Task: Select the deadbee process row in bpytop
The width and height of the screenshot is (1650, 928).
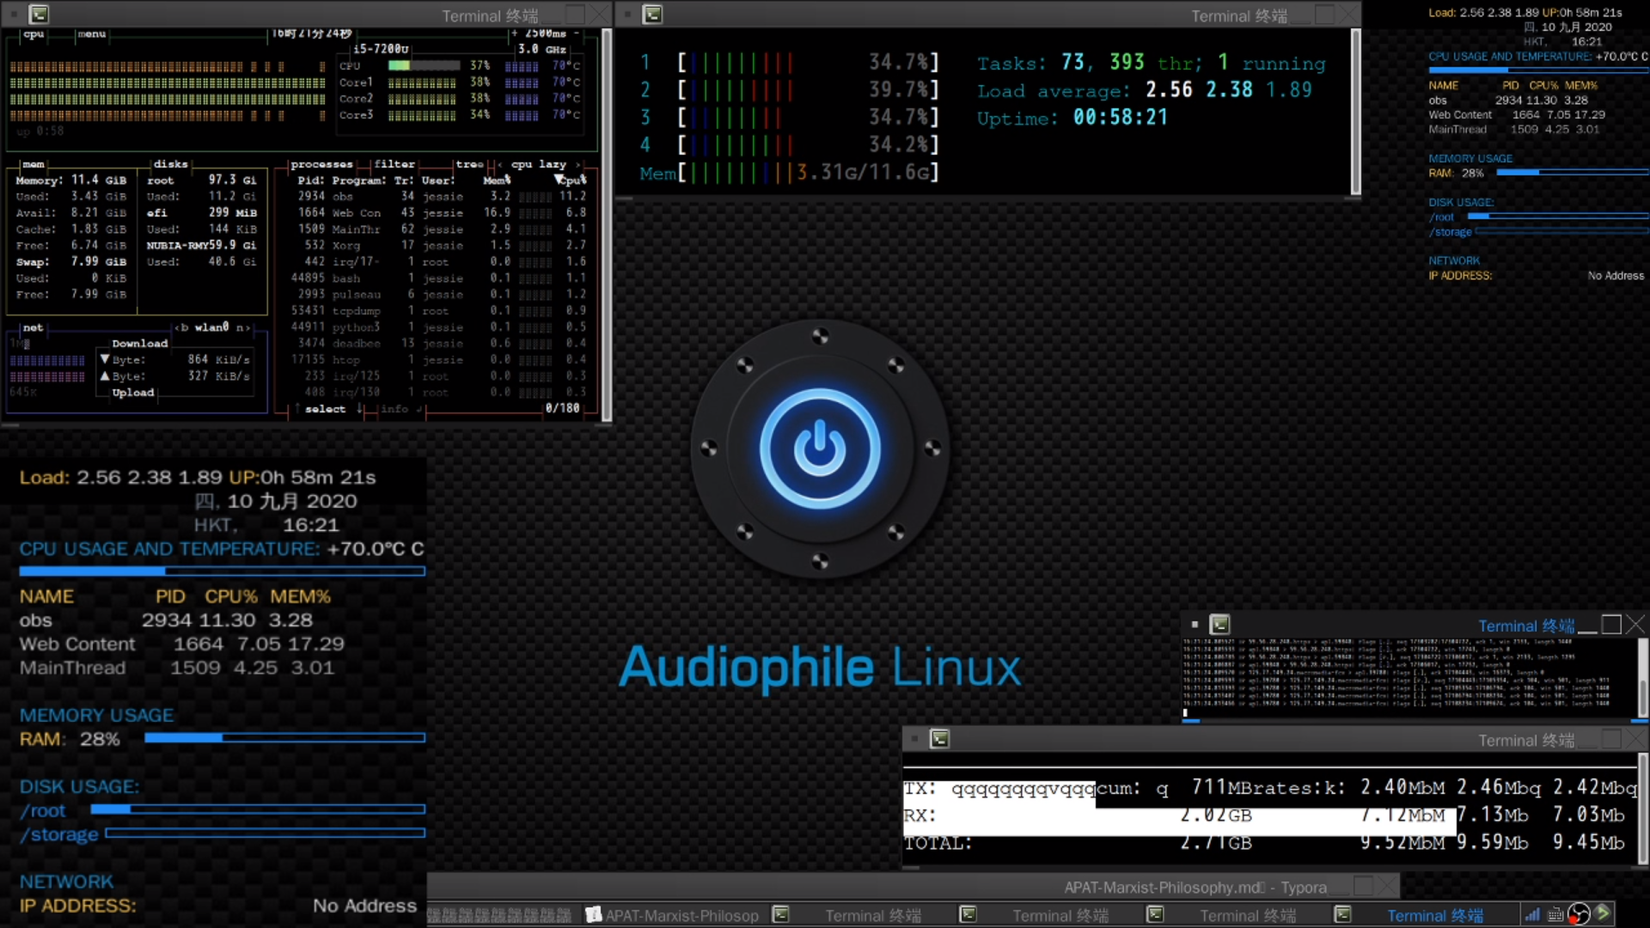Action: point(440,343)
